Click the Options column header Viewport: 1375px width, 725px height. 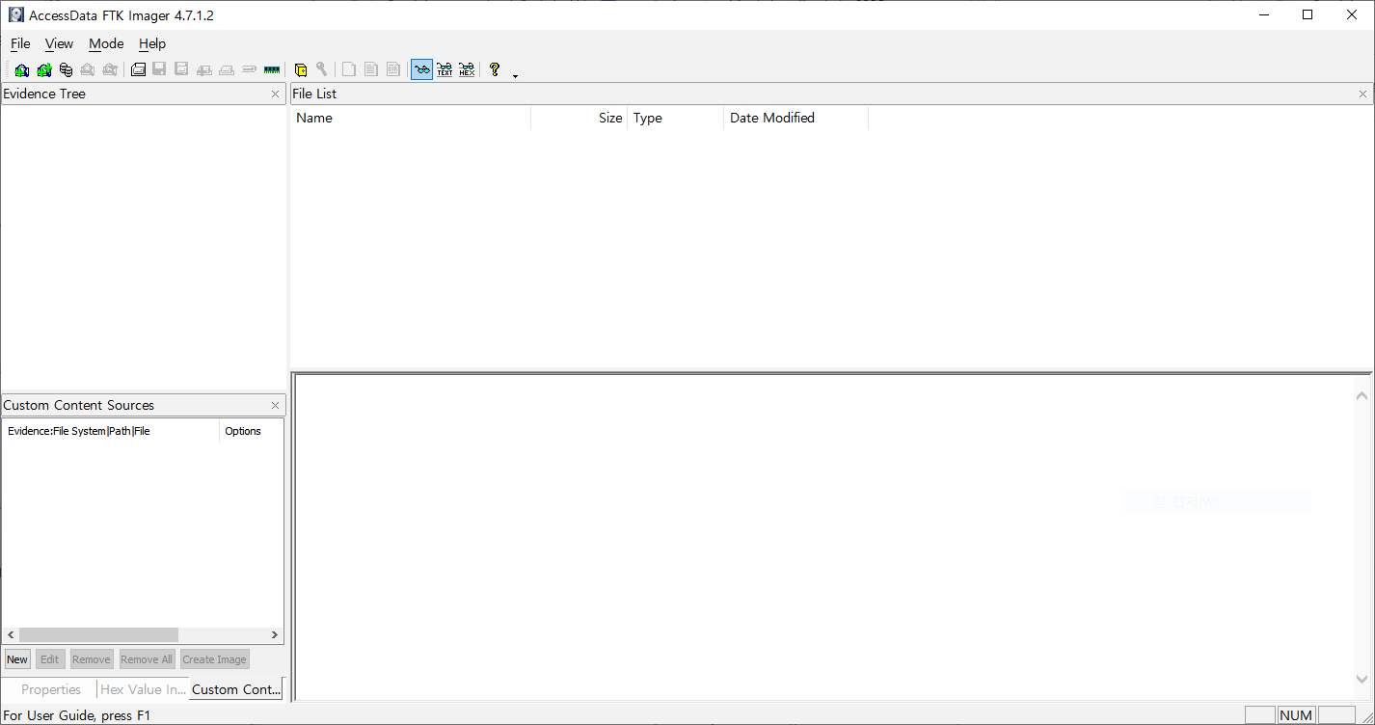tap(251, 431)
